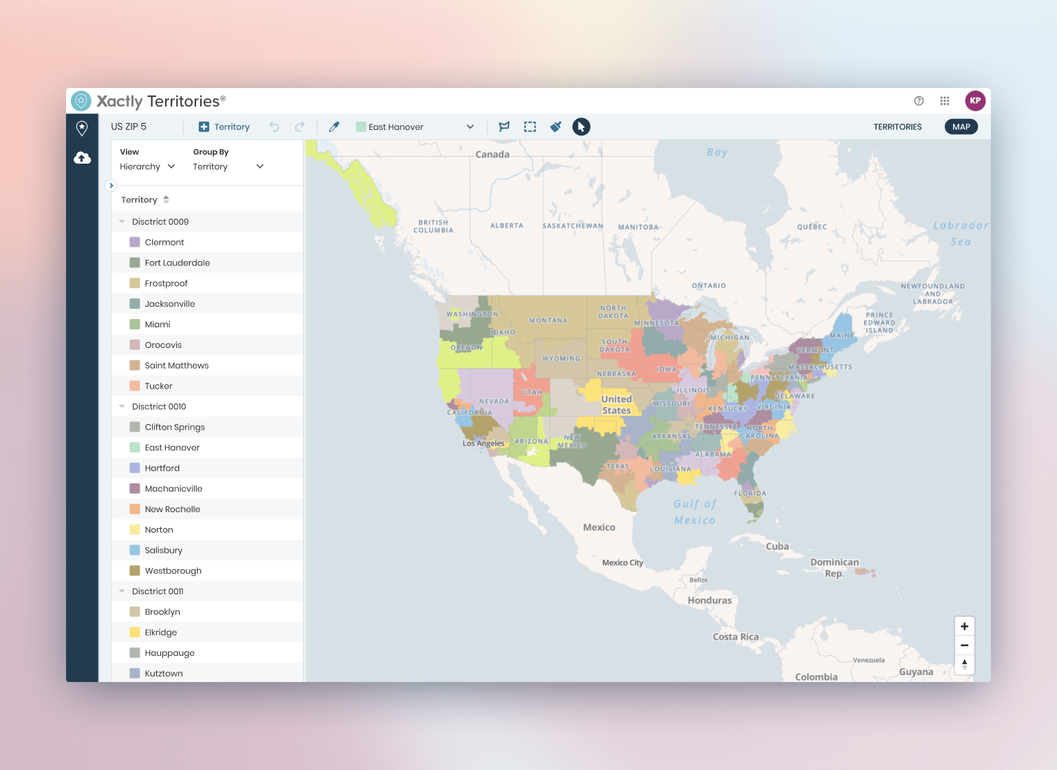This screenshot has width=1057, height=770.
Task: Collapse the Disctrict 0010 group
Action: [x=122, y=406]
